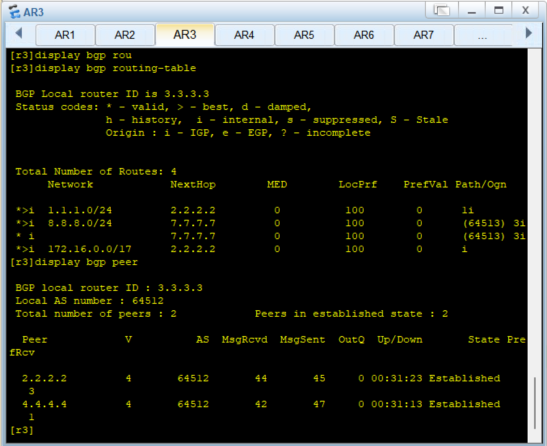Click next hop 2.2.2.2 of 1.1.1.0/24

point(193,210)
